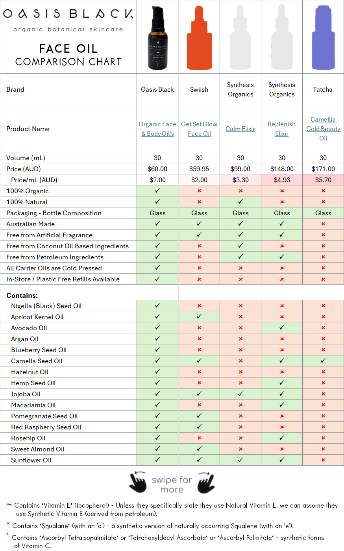This screenshot has height=551, width=344.
Task: Click the Oasis Black bottle product image
Action: [158, 38]
